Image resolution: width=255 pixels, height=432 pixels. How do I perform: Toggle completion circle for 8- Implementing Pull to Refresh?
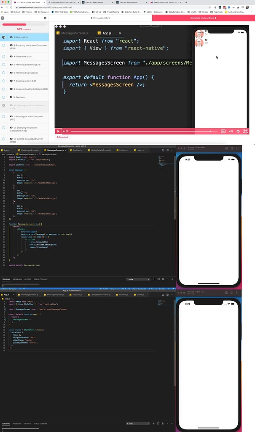pos(3,89)
